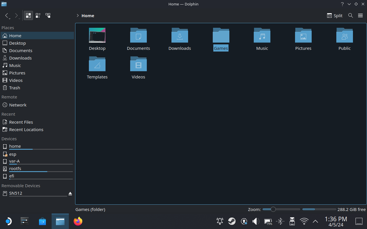Select the Desktop folder thumbnail
This screenshot has width=367, height=229.
(97, 36)
